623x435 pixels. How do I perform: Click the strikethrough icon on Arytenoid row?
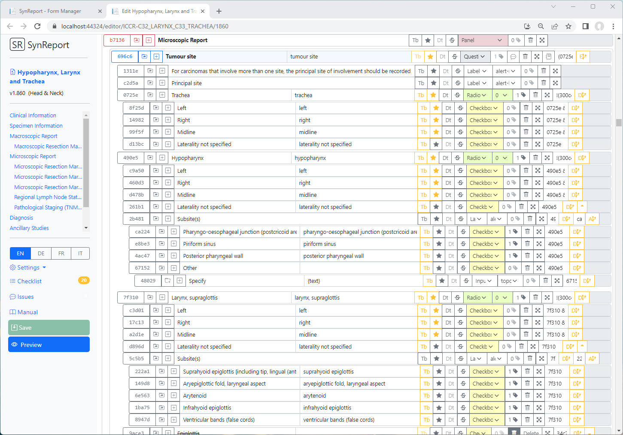[x=463, y=396]
